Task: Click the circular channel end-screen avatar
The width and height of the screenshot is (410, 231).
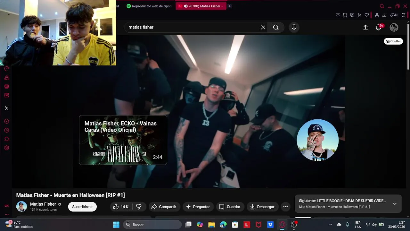Action: [318, 140]
